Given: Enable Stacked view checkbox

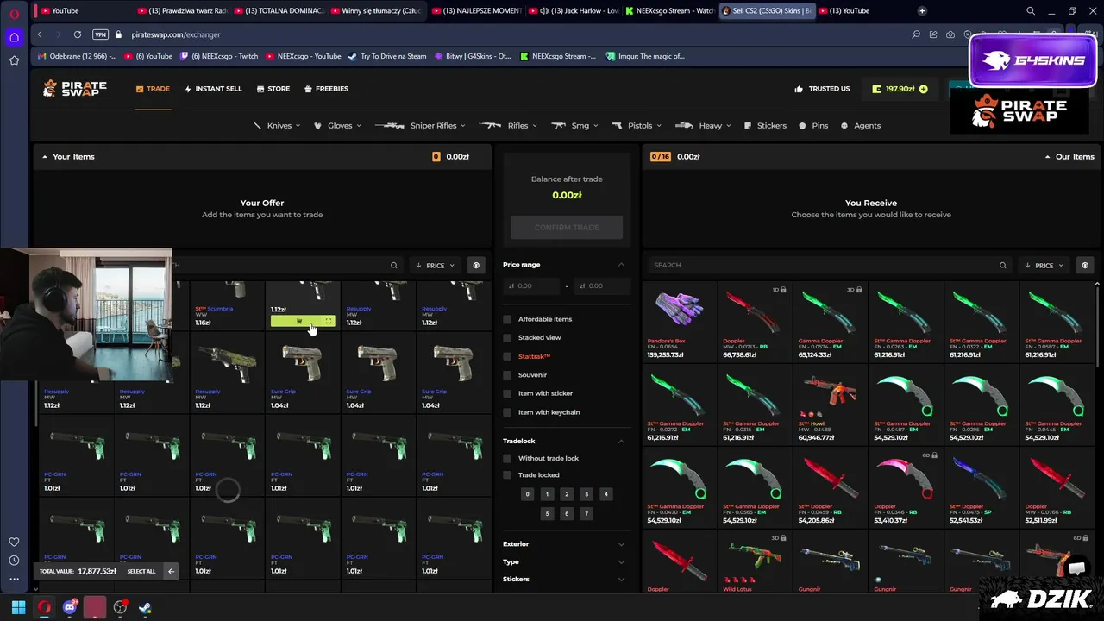Looking at the screenshot, I should point(507,338).
